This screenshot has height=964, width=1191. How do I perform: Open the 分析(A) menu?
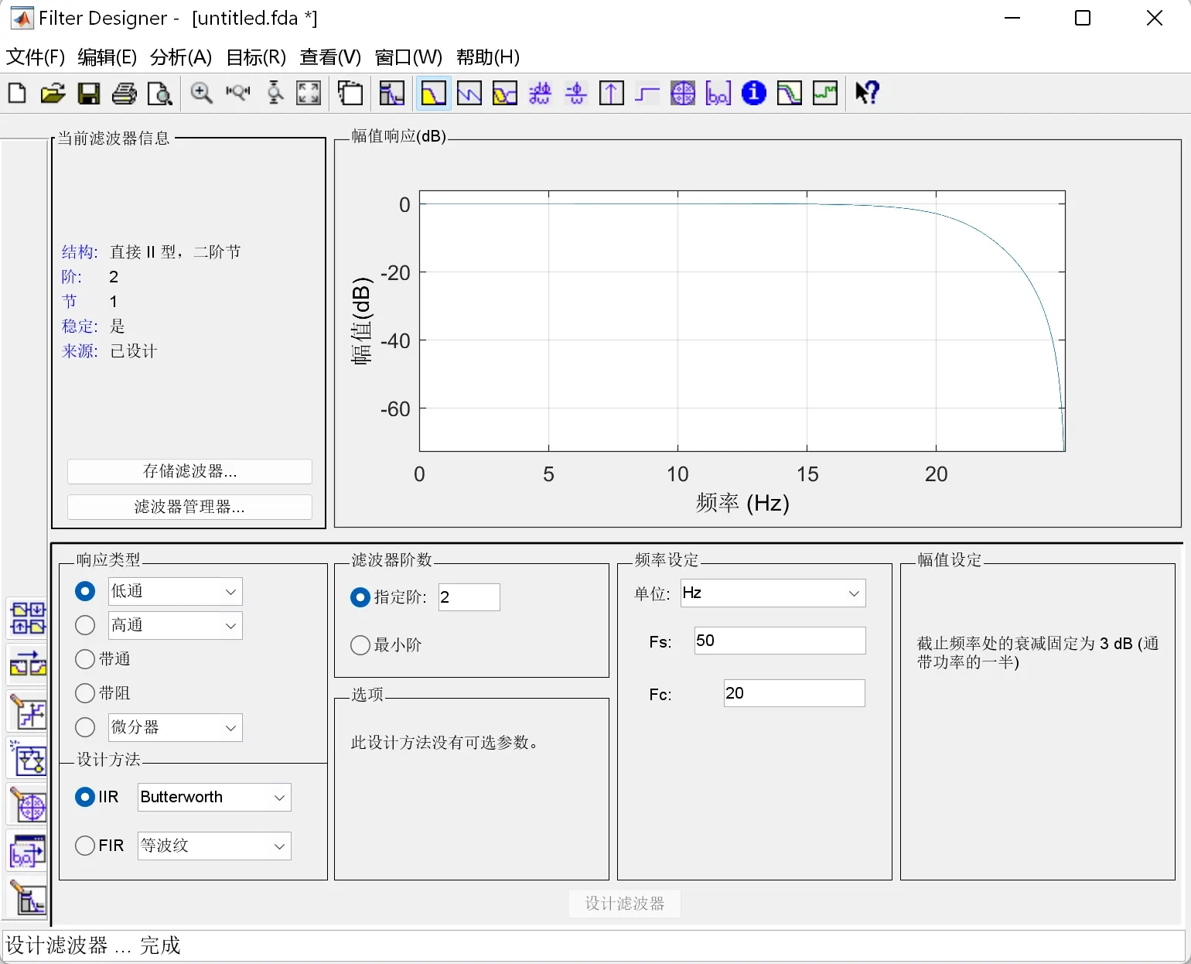click(181, 57)
